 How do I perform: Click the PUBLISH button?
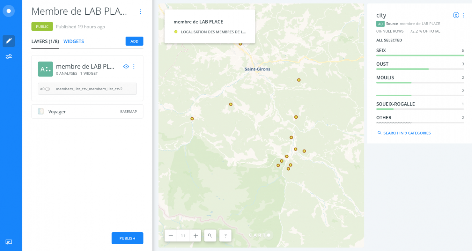127,238
